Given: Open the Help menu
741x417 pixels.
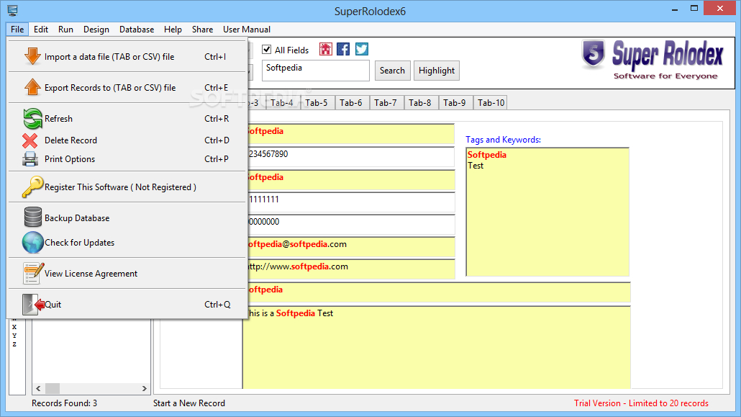Looking at the screenshot, I should (173, 30).
